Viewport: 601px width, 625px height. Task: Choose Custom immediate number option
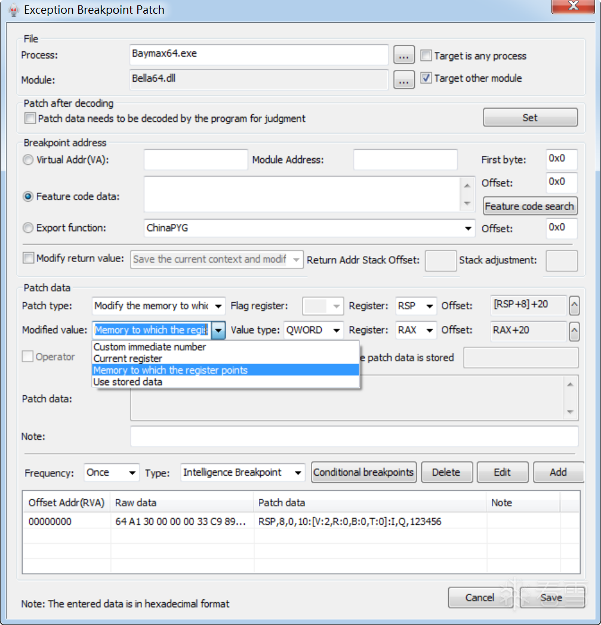tap(226, 347)
